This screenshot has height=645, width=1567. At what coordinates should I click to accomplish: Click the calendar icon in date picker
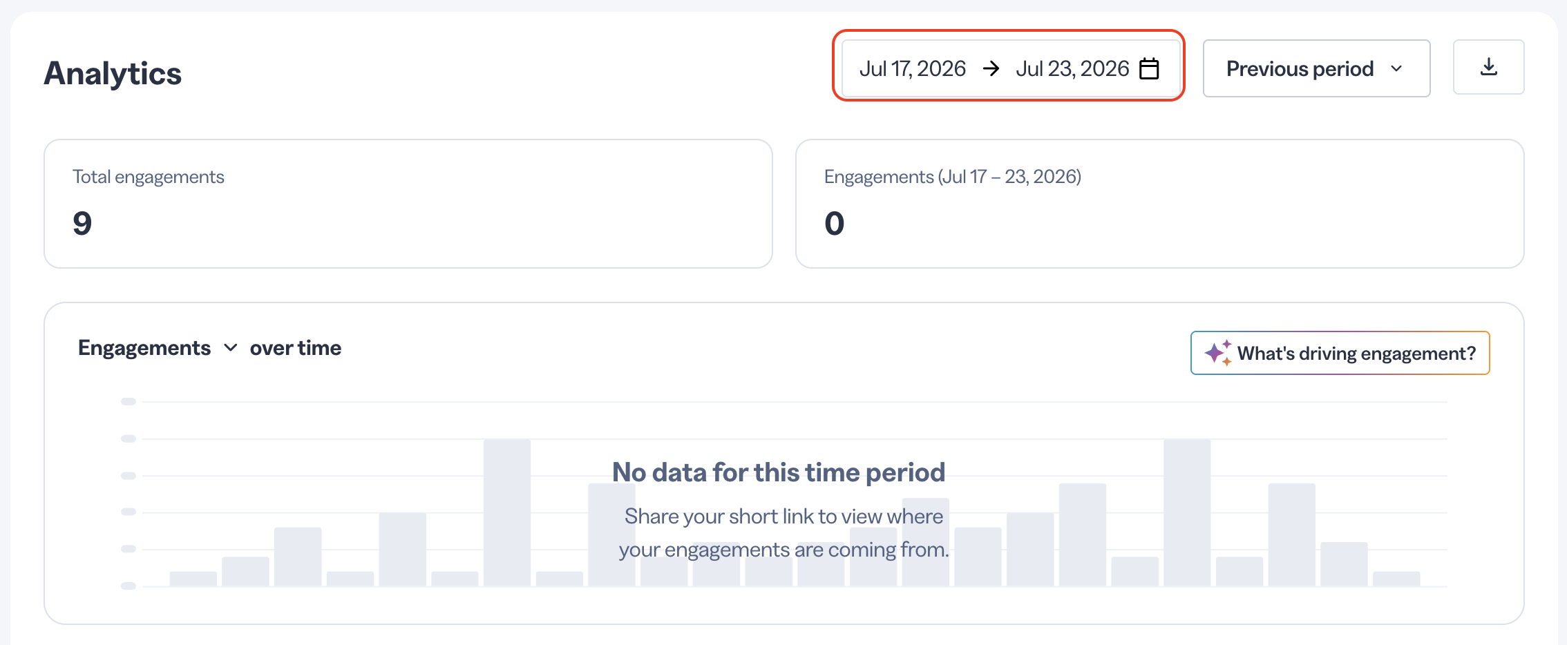click(1149, 68)
